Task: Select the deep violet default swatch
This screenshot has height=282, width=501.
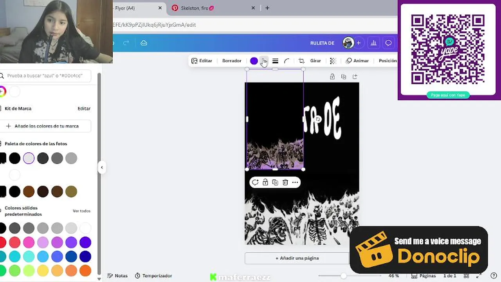Action: (x=85, y=242)
